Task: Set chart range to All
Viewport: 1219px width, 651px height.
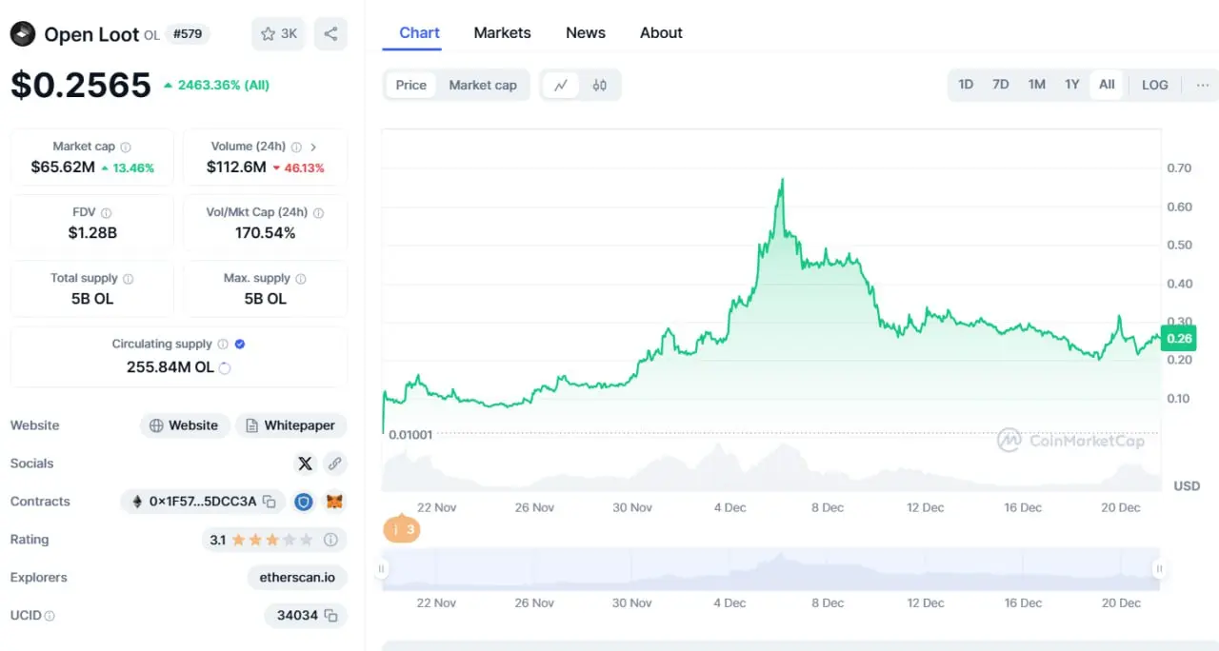Action: coord(1107,85)
